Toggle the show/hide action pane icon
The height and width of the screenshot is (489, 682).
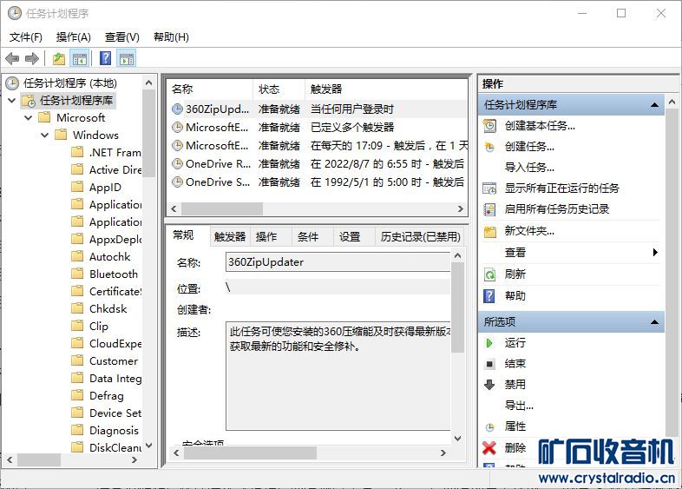point(127,58)
